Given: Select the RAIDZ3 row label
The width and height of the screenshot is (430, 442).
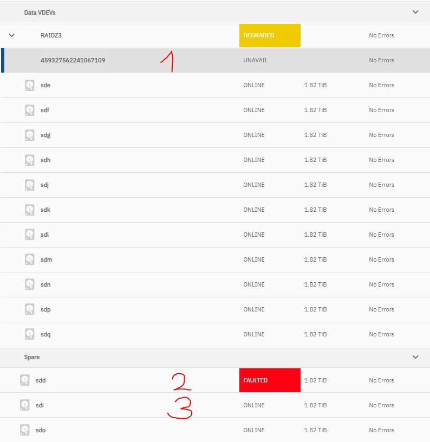Looking at the screenshot, I should [51, 35].
